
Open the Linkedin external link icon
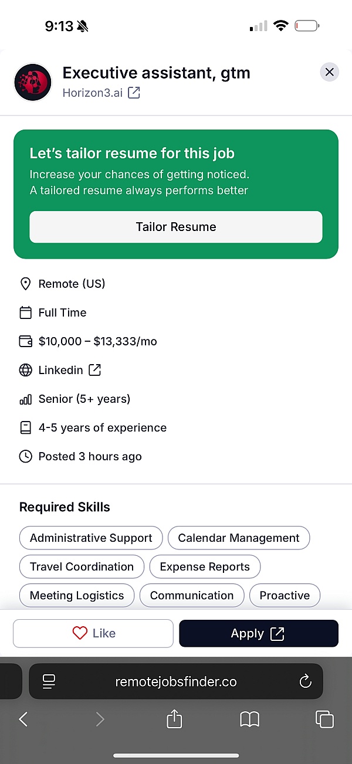(94, 370)
